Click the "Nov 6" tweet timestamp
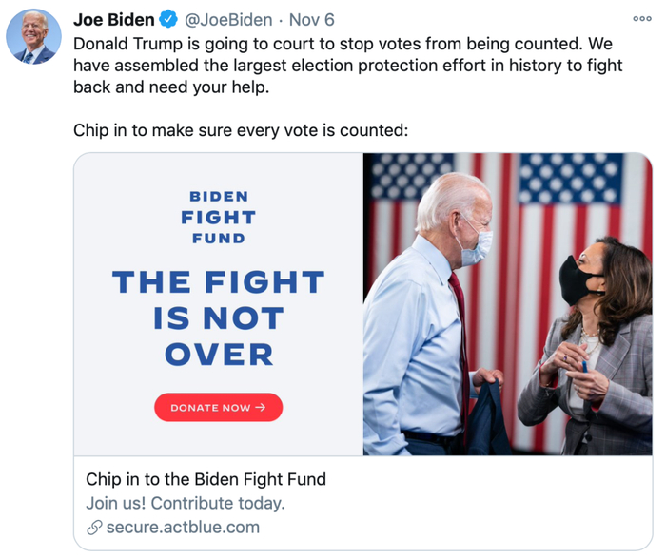This screenshot has width=666, height=558. (312, 19)
